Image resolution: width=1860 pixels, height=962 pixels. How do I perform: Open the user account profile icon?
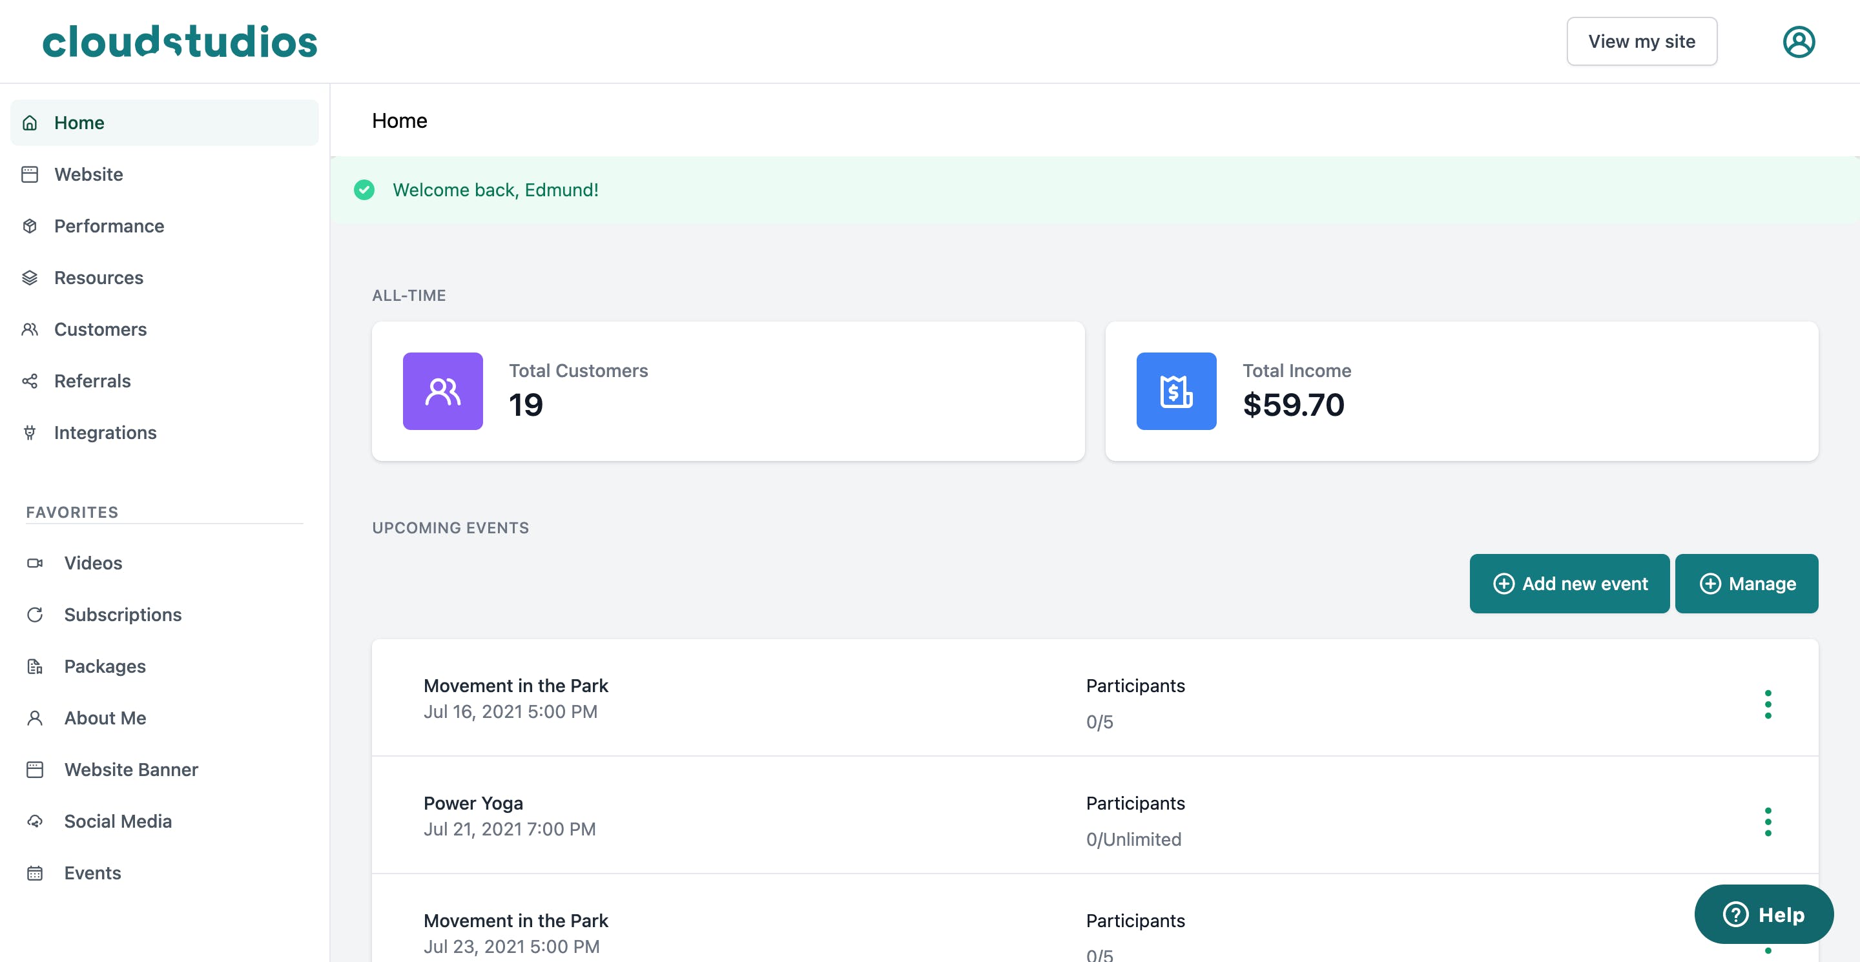point(1798,42)
